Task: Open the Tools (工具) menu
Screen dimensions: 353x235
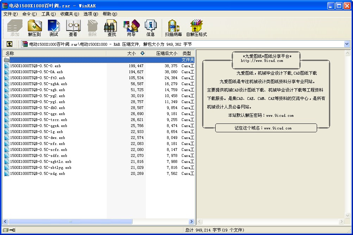Action: coord(48,14)
